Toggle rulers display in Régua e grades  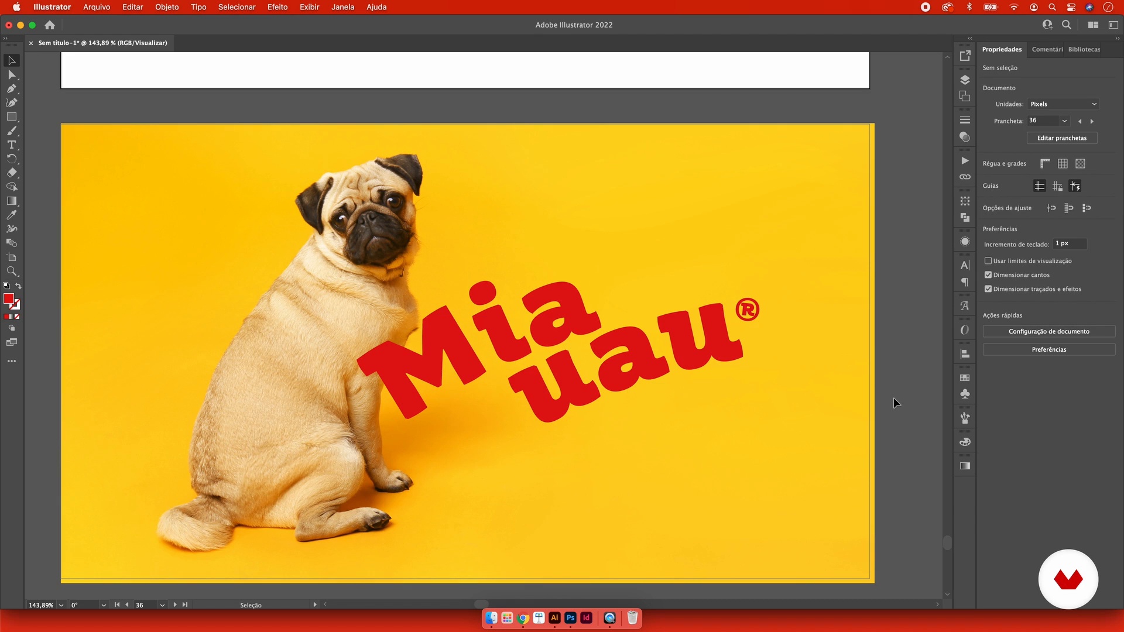click(1045, 164)
